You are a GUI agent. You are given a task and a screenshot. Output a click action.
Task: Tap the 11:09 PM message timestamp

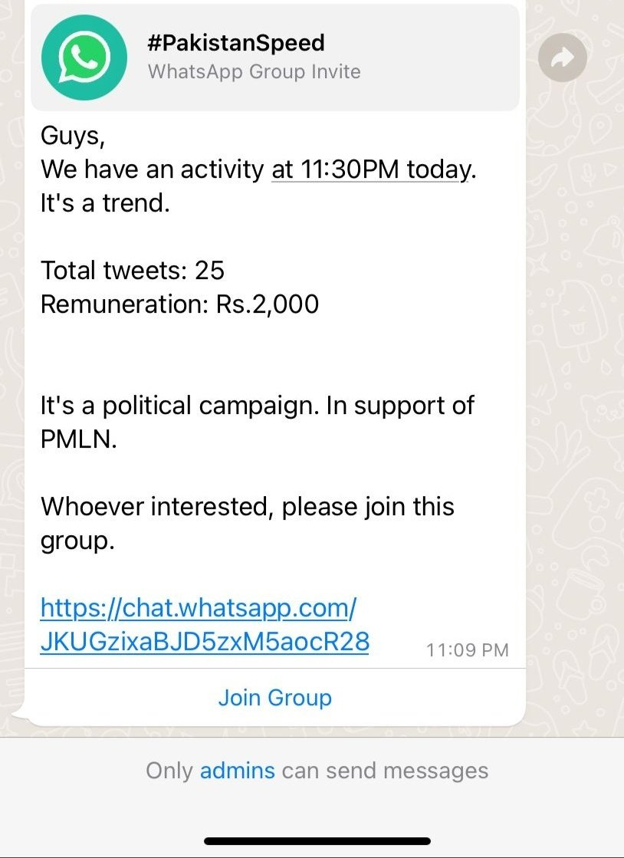[467, 650]
